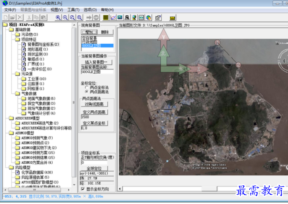This screenshot has height=204, width=288.
Task: Click the tree horizontal scroll-right arrow
Action: pyautogui.click(x=68, y=190)
